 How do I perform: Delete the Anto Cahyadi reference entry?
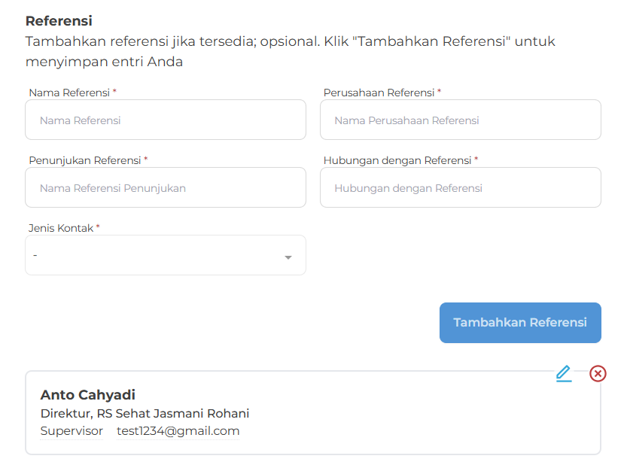(598, 373)
